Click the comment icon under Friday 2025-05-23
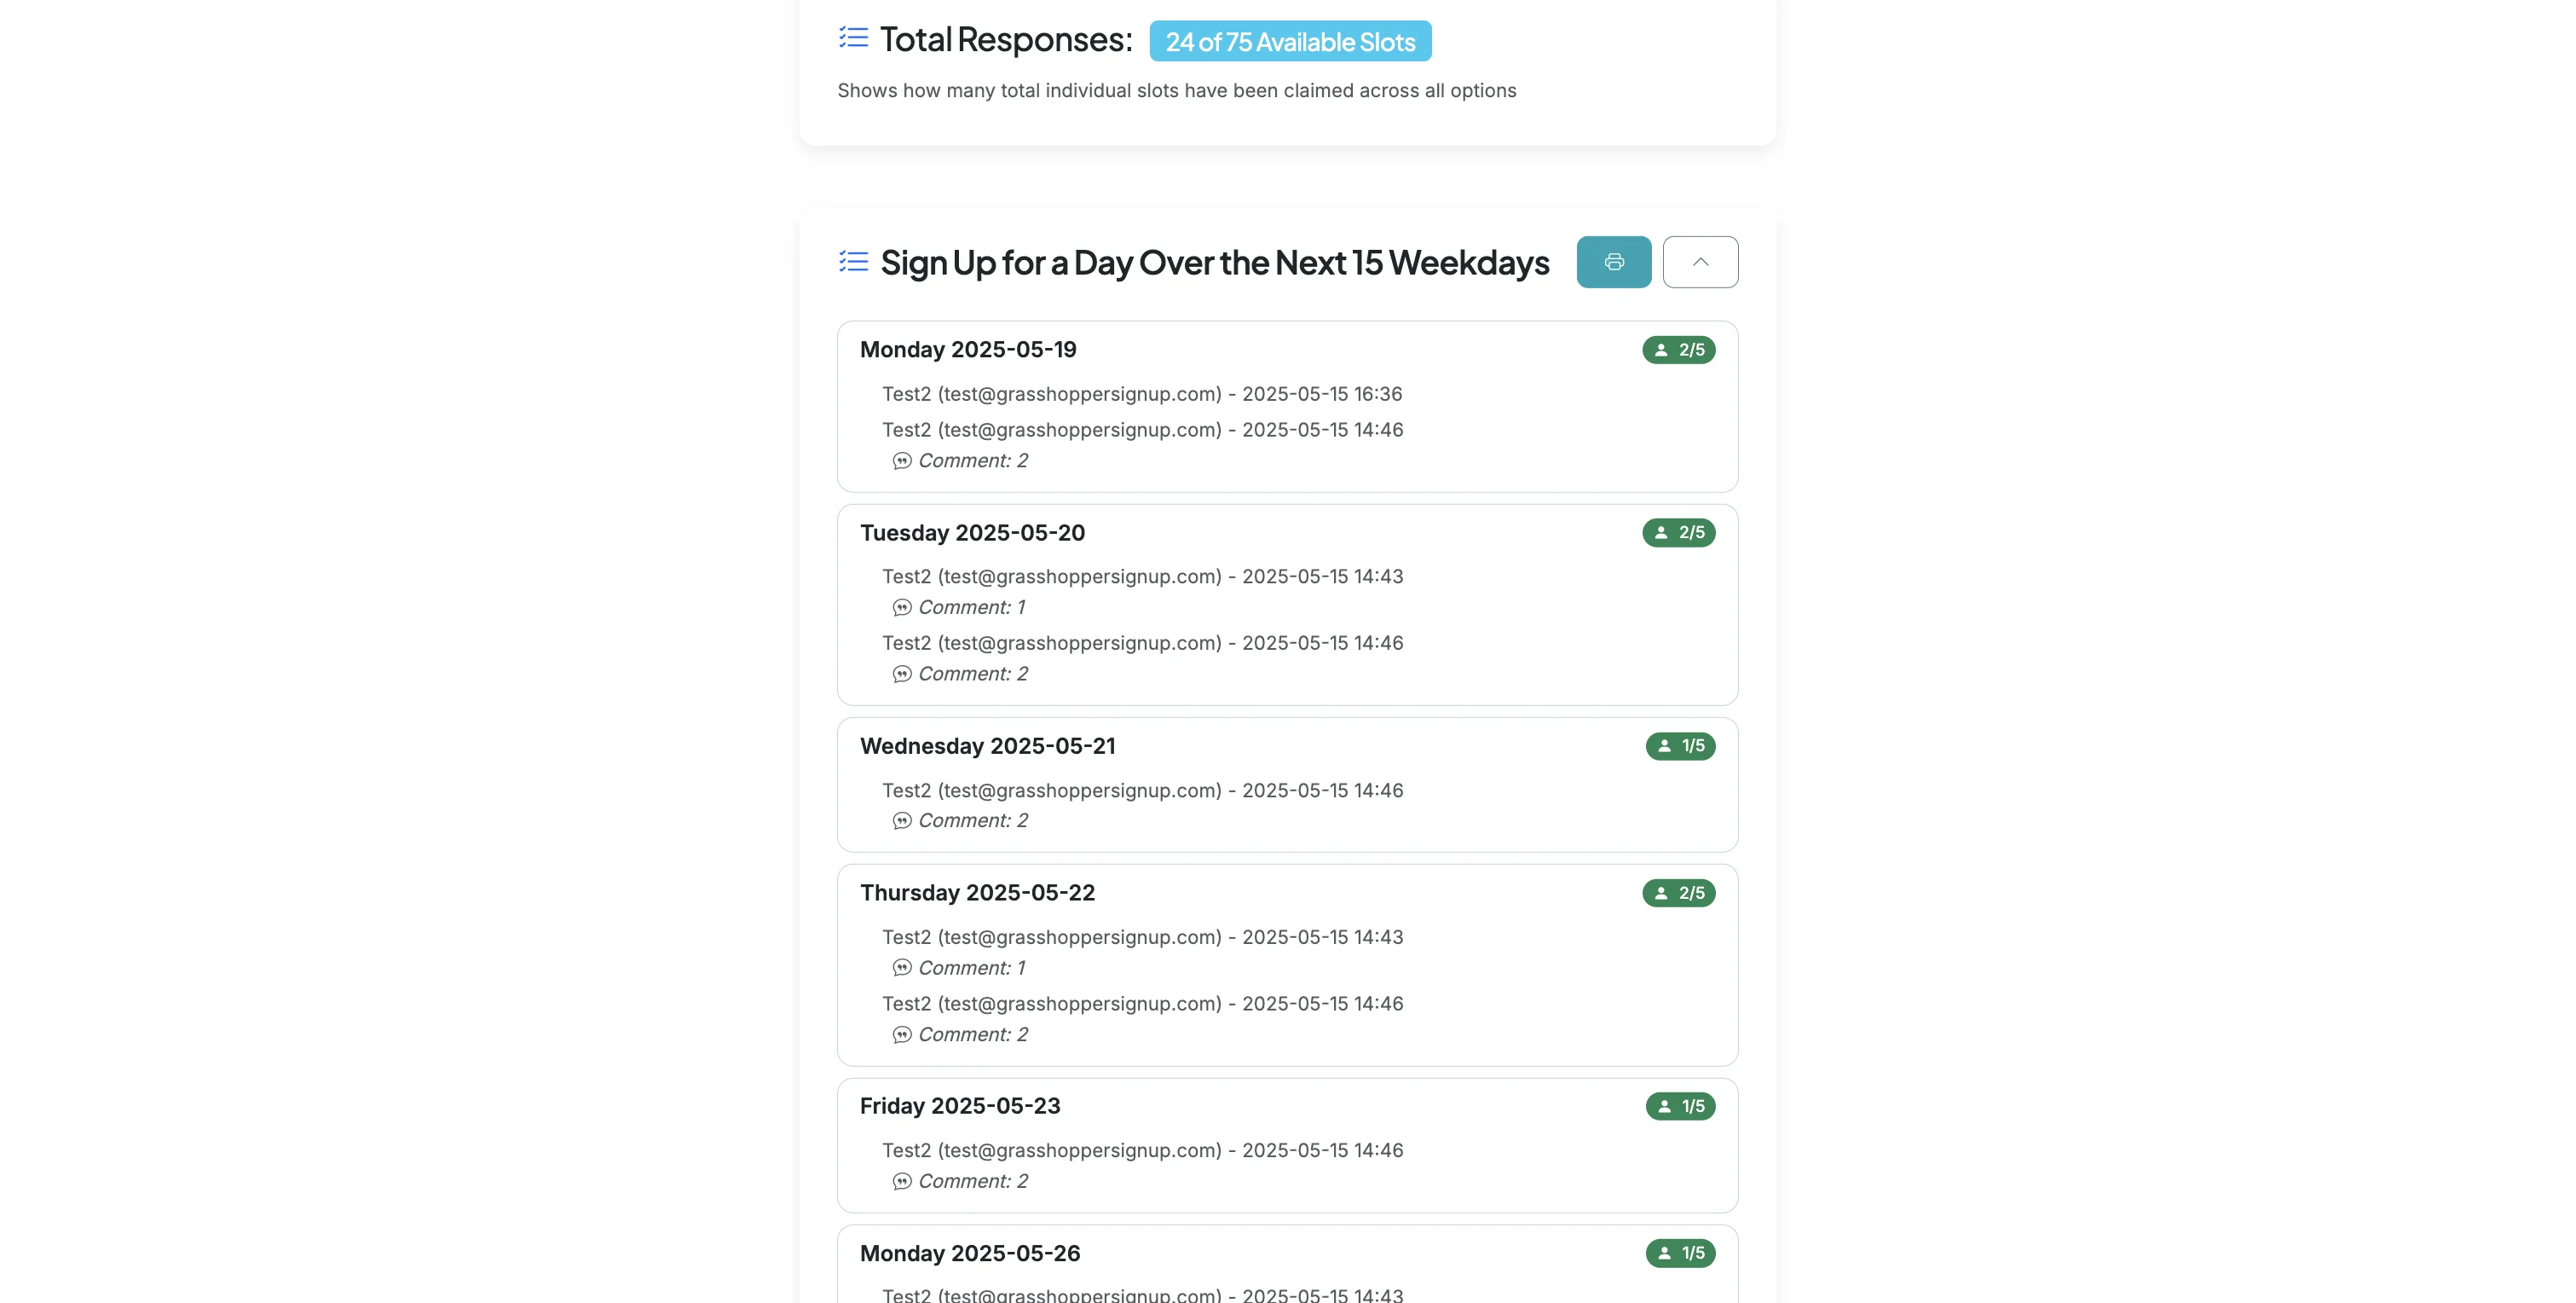This screenshot has height=1303, width=2576. [x=902, y=1180]
